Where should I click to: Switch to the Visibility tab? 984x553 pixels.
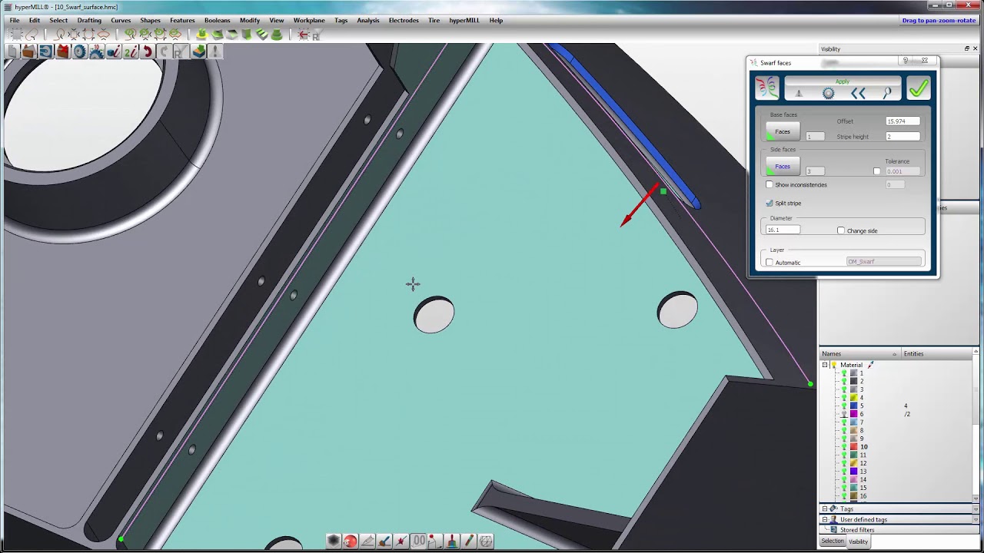pos(858,541)
